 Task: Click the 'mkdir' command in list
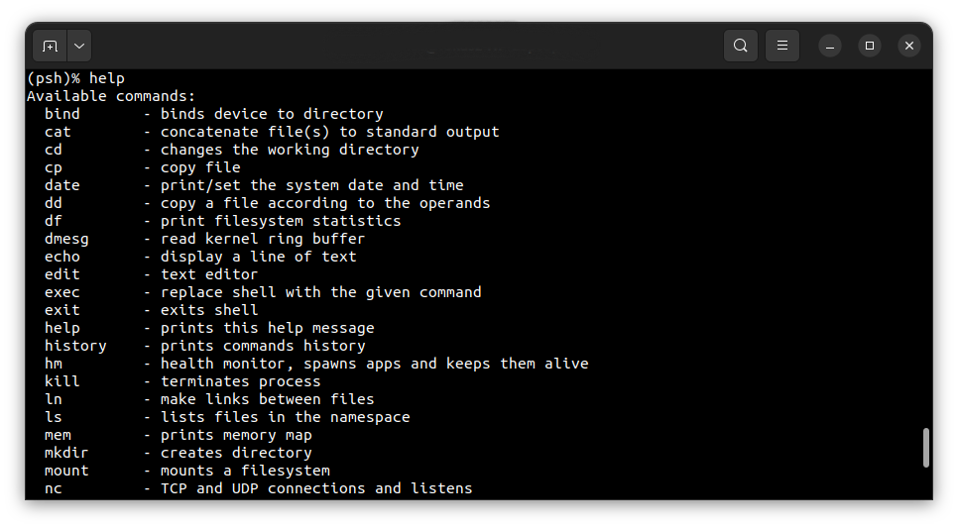click(66, 453)
